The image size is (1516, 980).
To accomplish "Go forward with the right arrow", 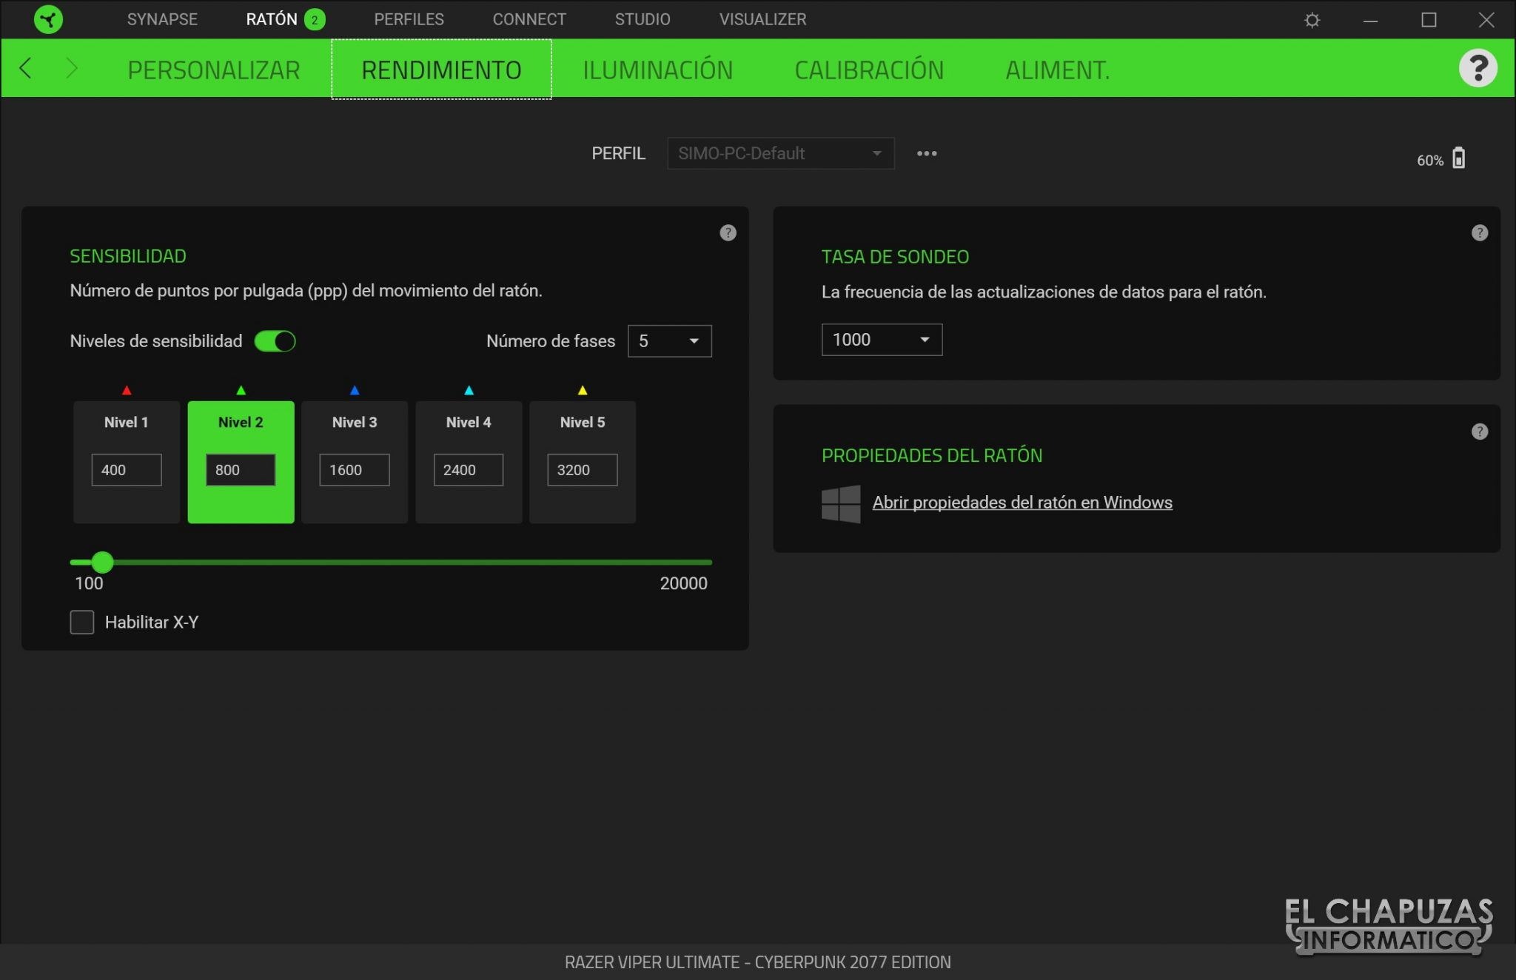I will (72, 68).
